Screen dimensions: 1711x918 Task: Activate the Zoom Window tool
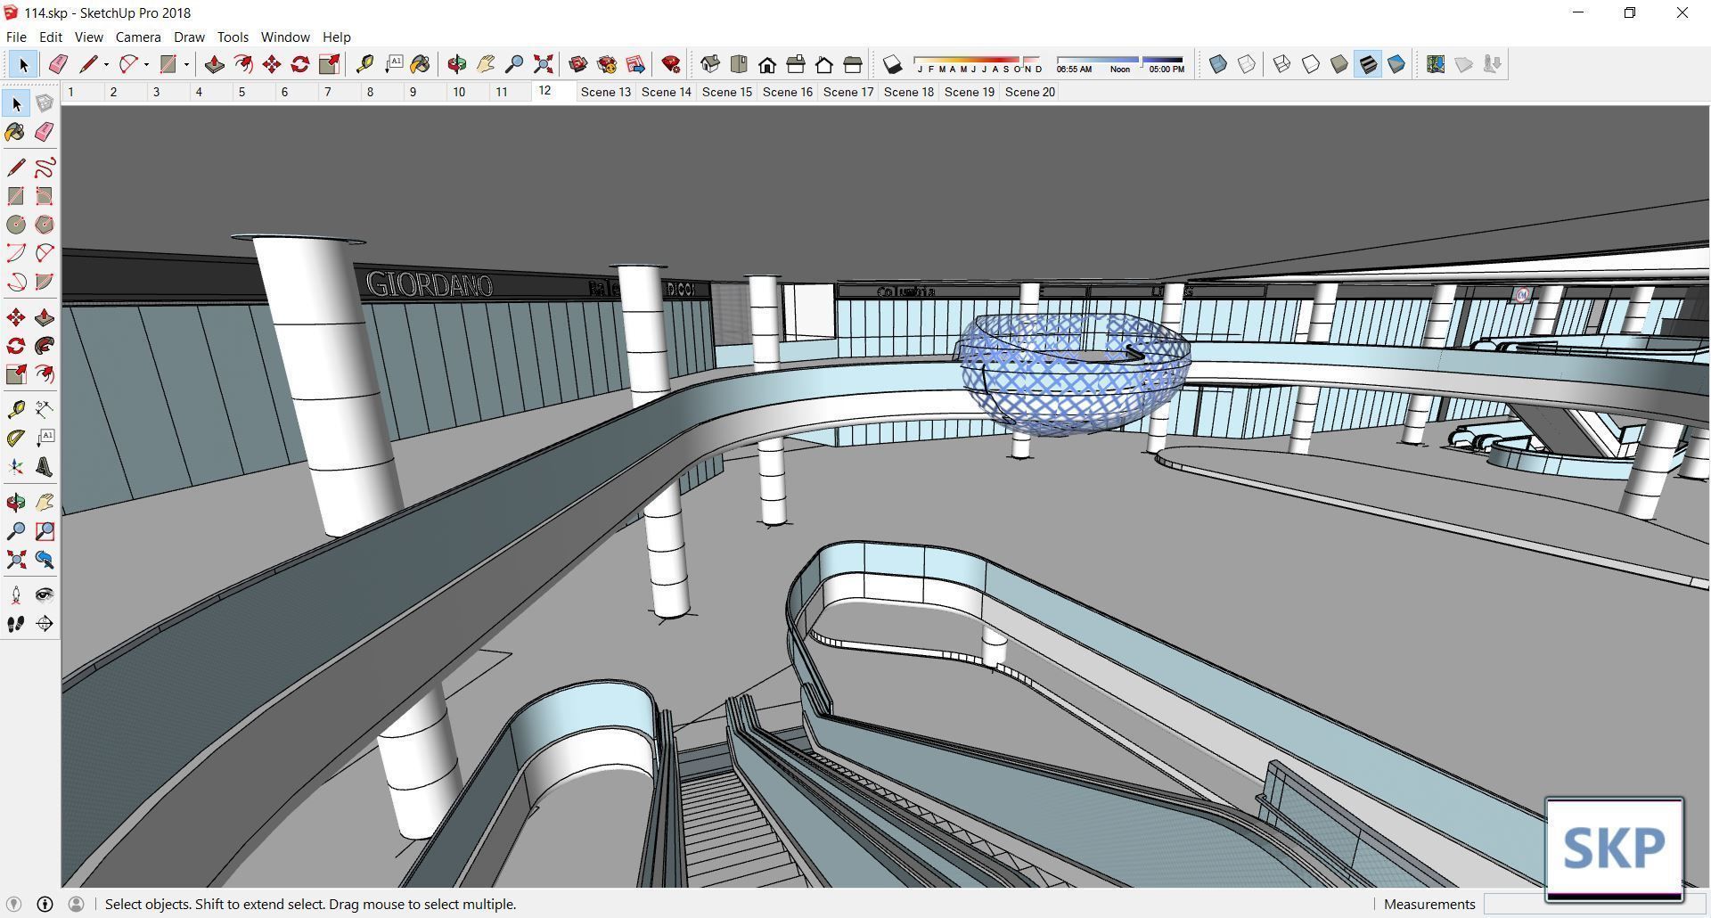45,531
